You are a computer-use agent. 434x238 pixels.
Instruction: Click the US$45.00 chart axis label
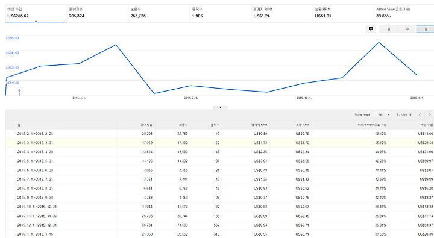click(x=13, y=53)
